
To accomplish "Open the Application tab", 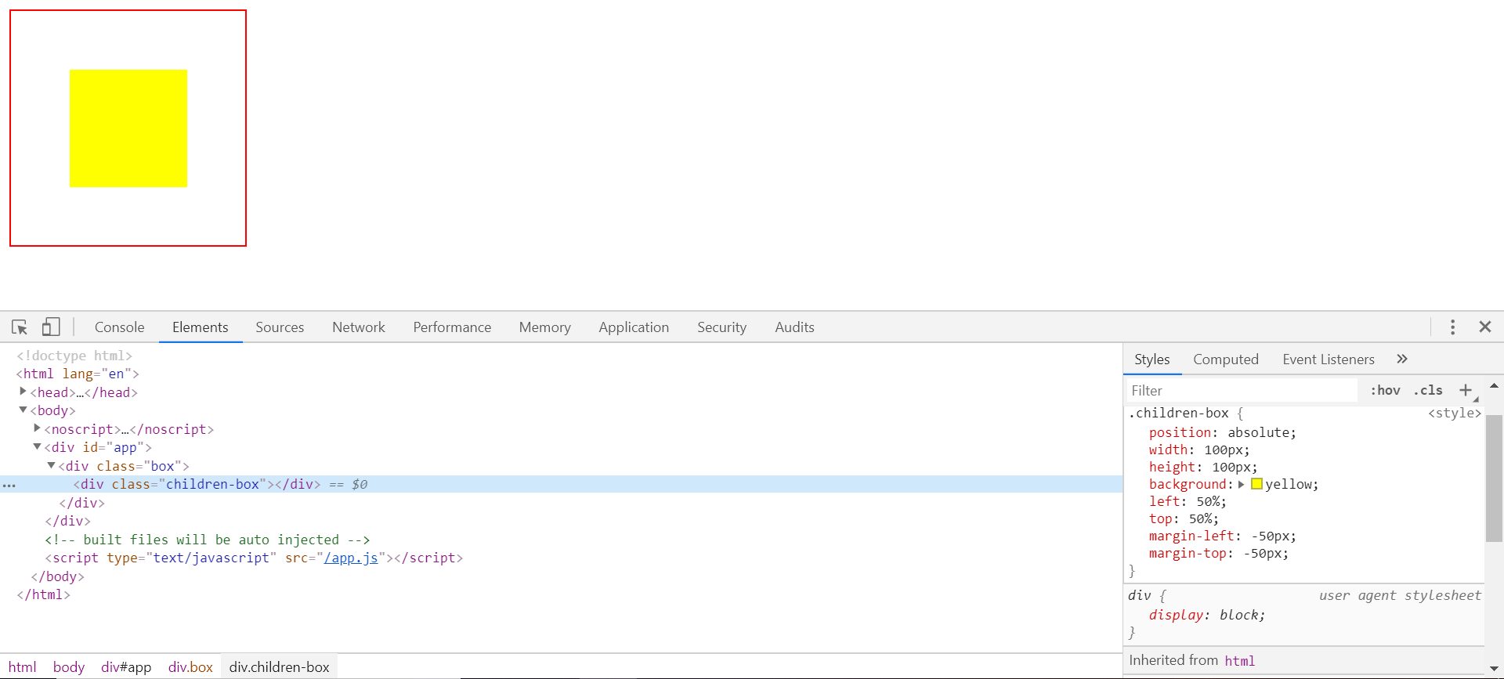I will point(634,327).
